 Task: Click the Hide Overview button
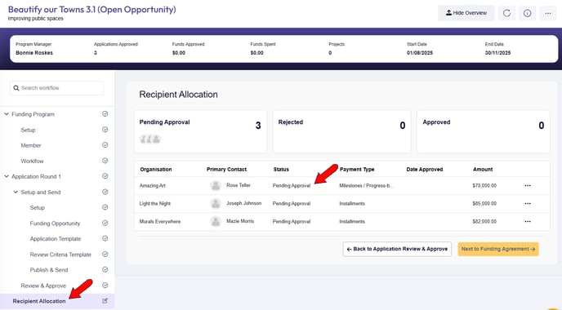click(x=466, y=13)
